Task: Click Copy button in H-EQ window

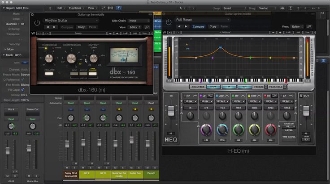Action: pos(213,26)
